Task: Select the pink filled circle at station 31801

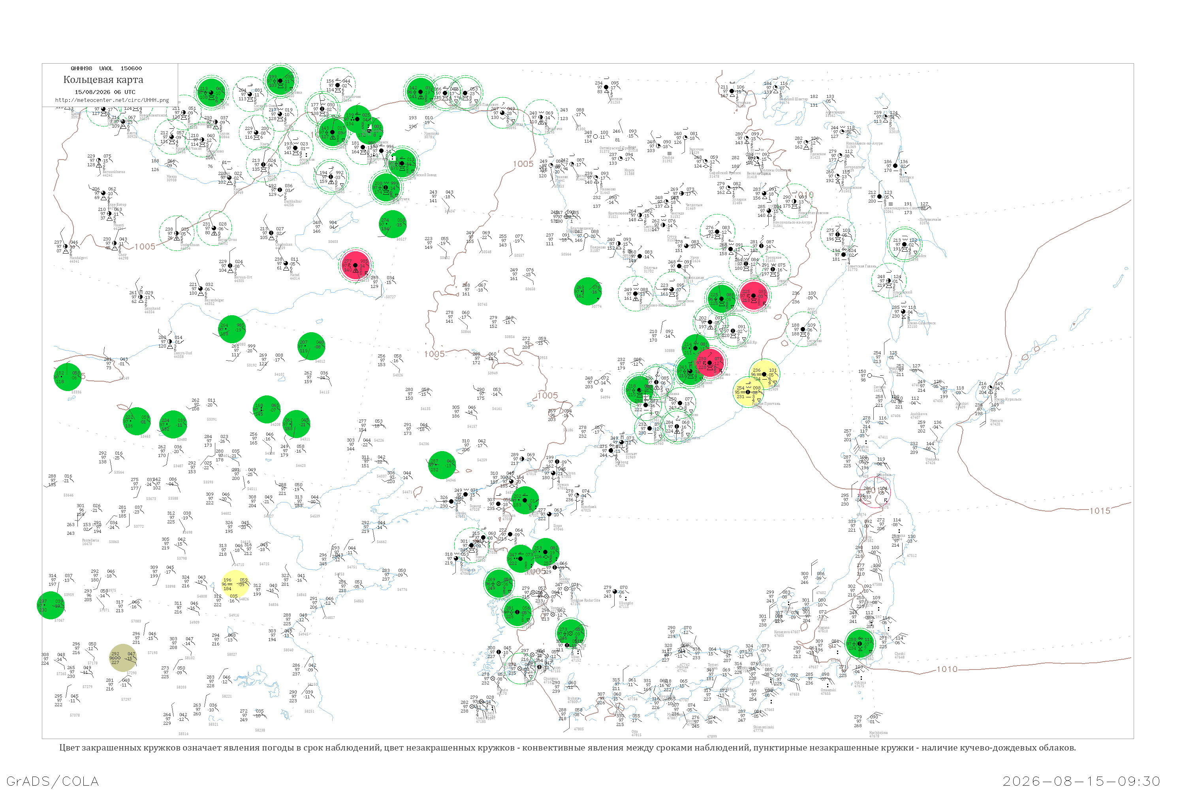Action: click(x=754, y=296)
